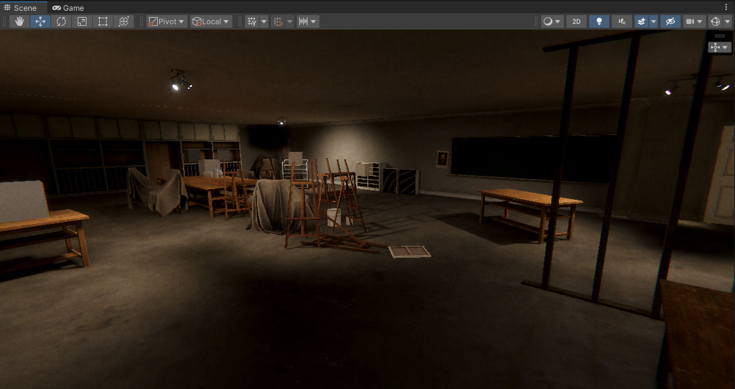Select the combined Transform tool
The height and width of the screenshot is (389, 735).
tap(124, 21)
